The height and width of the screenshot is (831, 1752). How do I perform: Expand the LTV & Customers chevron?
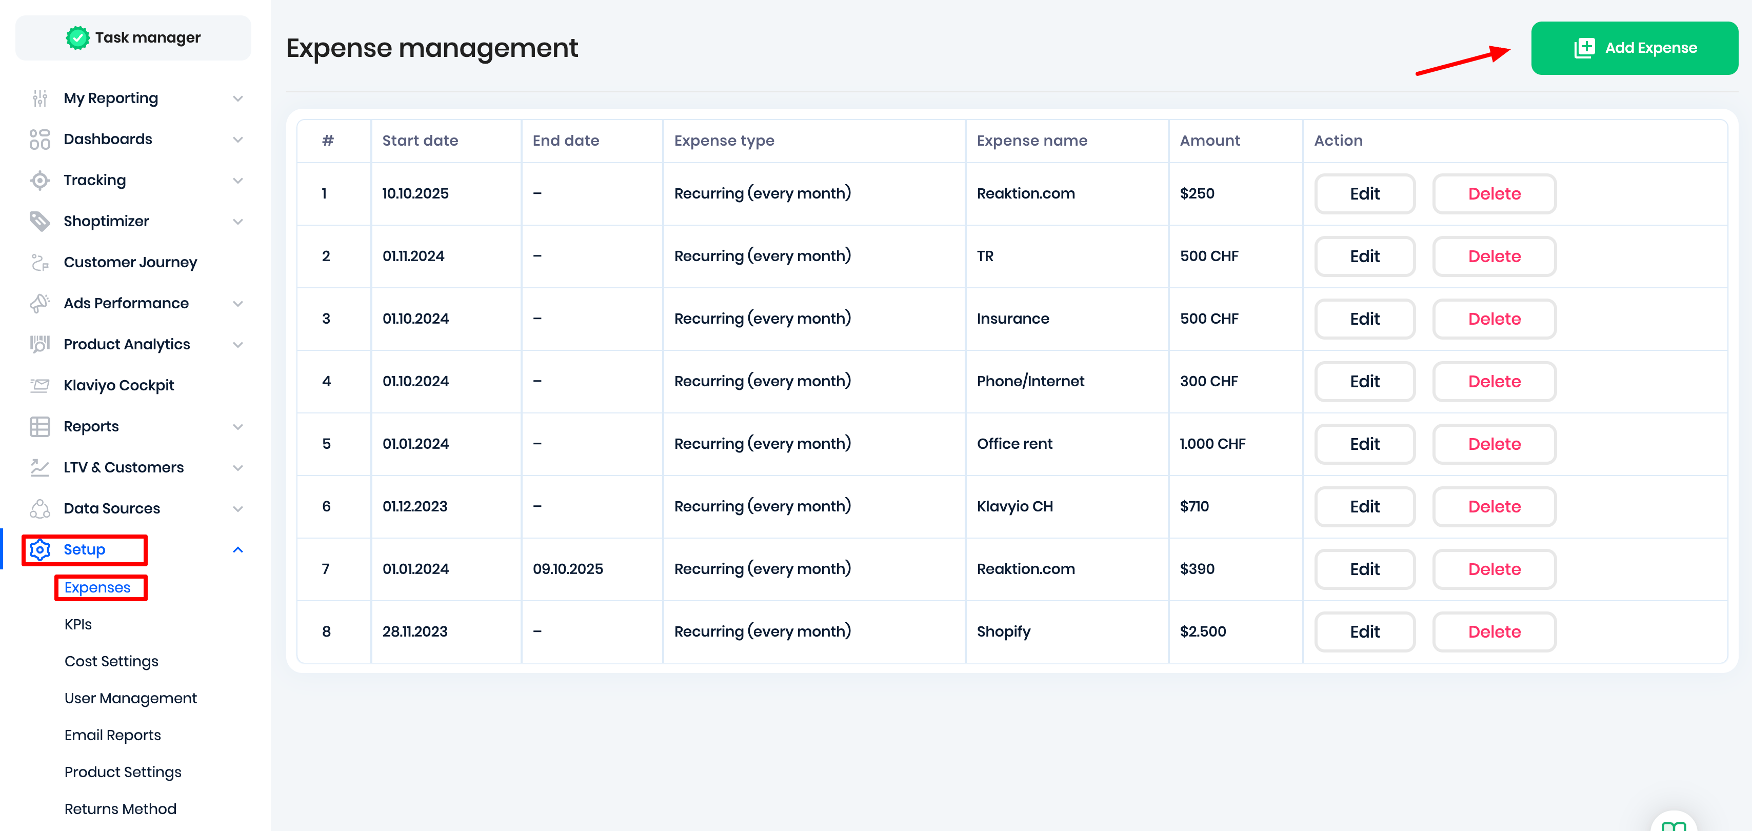click(x=238, y=468)
